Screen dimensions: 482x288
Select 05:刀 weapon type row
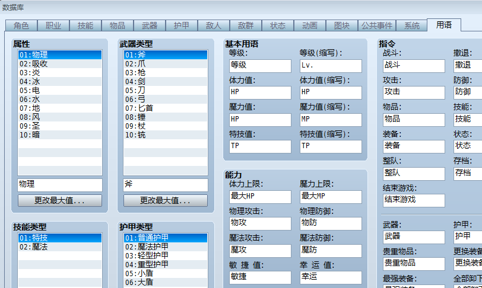point(166,91)
